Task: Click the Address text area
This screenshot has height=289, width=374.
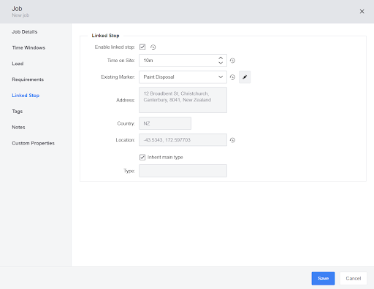Action: click(x=183, y=100)
